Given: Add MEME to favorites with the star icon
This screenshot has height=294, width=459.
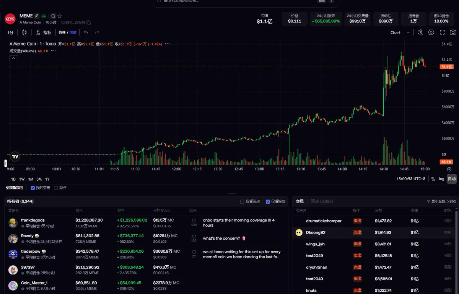Looking at the screenshot, I should (59, 16).
